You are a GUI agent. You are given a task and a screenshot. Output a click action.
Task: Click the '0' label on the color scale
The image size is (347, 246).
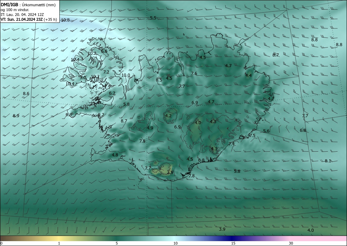pos(1,243)
